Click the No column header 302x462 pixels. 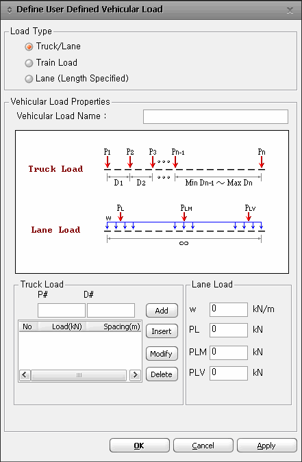tap(29, 326)
